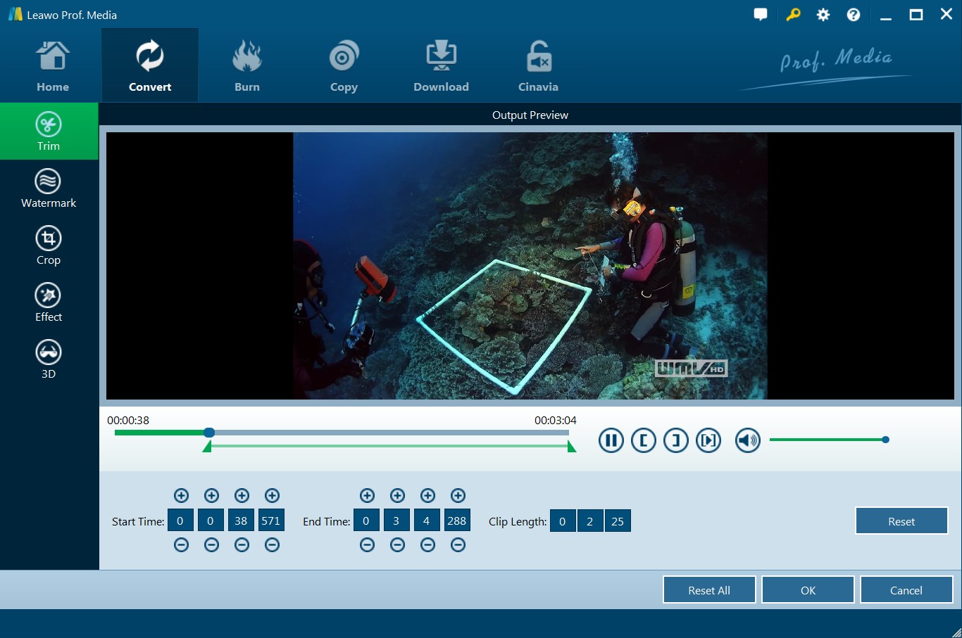Open the Effect settings panel
This screenshot has width=962, height=638.
click(x=48, y=302)
